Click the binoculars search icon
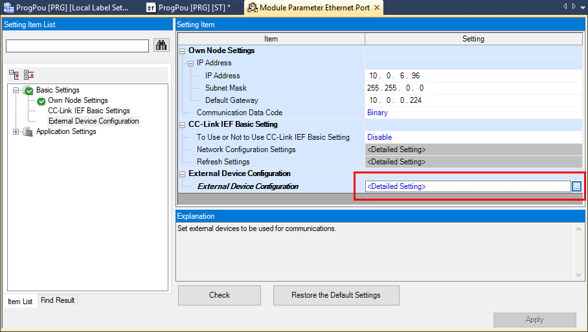The width and height of the screenshot is (588, 332). click(x=161, y=45)
